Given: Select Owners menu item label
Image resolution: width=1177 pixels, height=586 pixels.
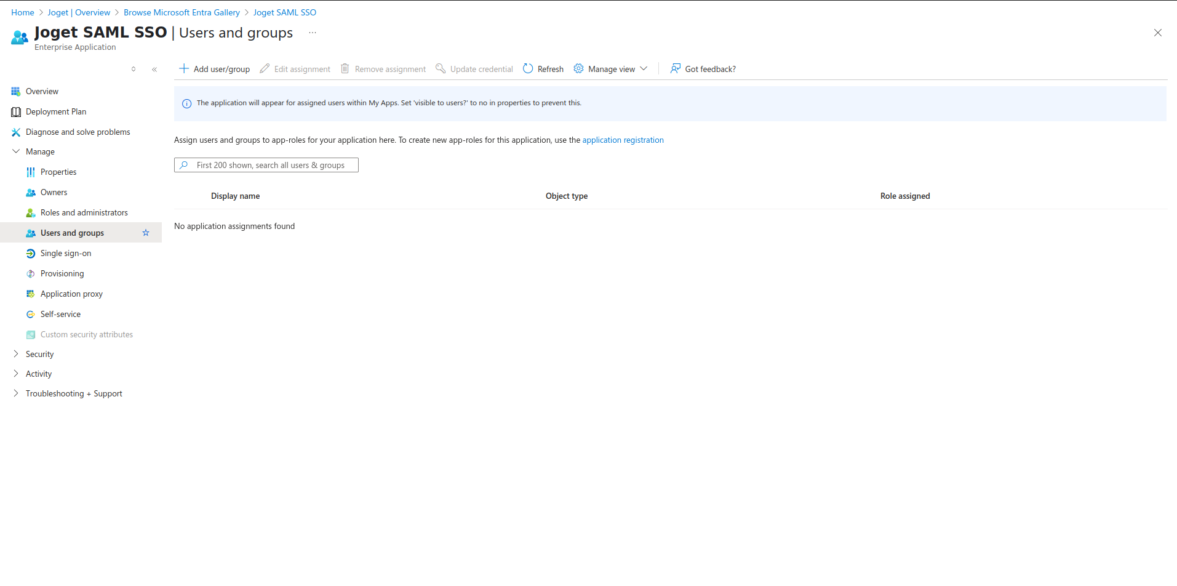Looking at the screenshot, I should [x=54, y=192].
